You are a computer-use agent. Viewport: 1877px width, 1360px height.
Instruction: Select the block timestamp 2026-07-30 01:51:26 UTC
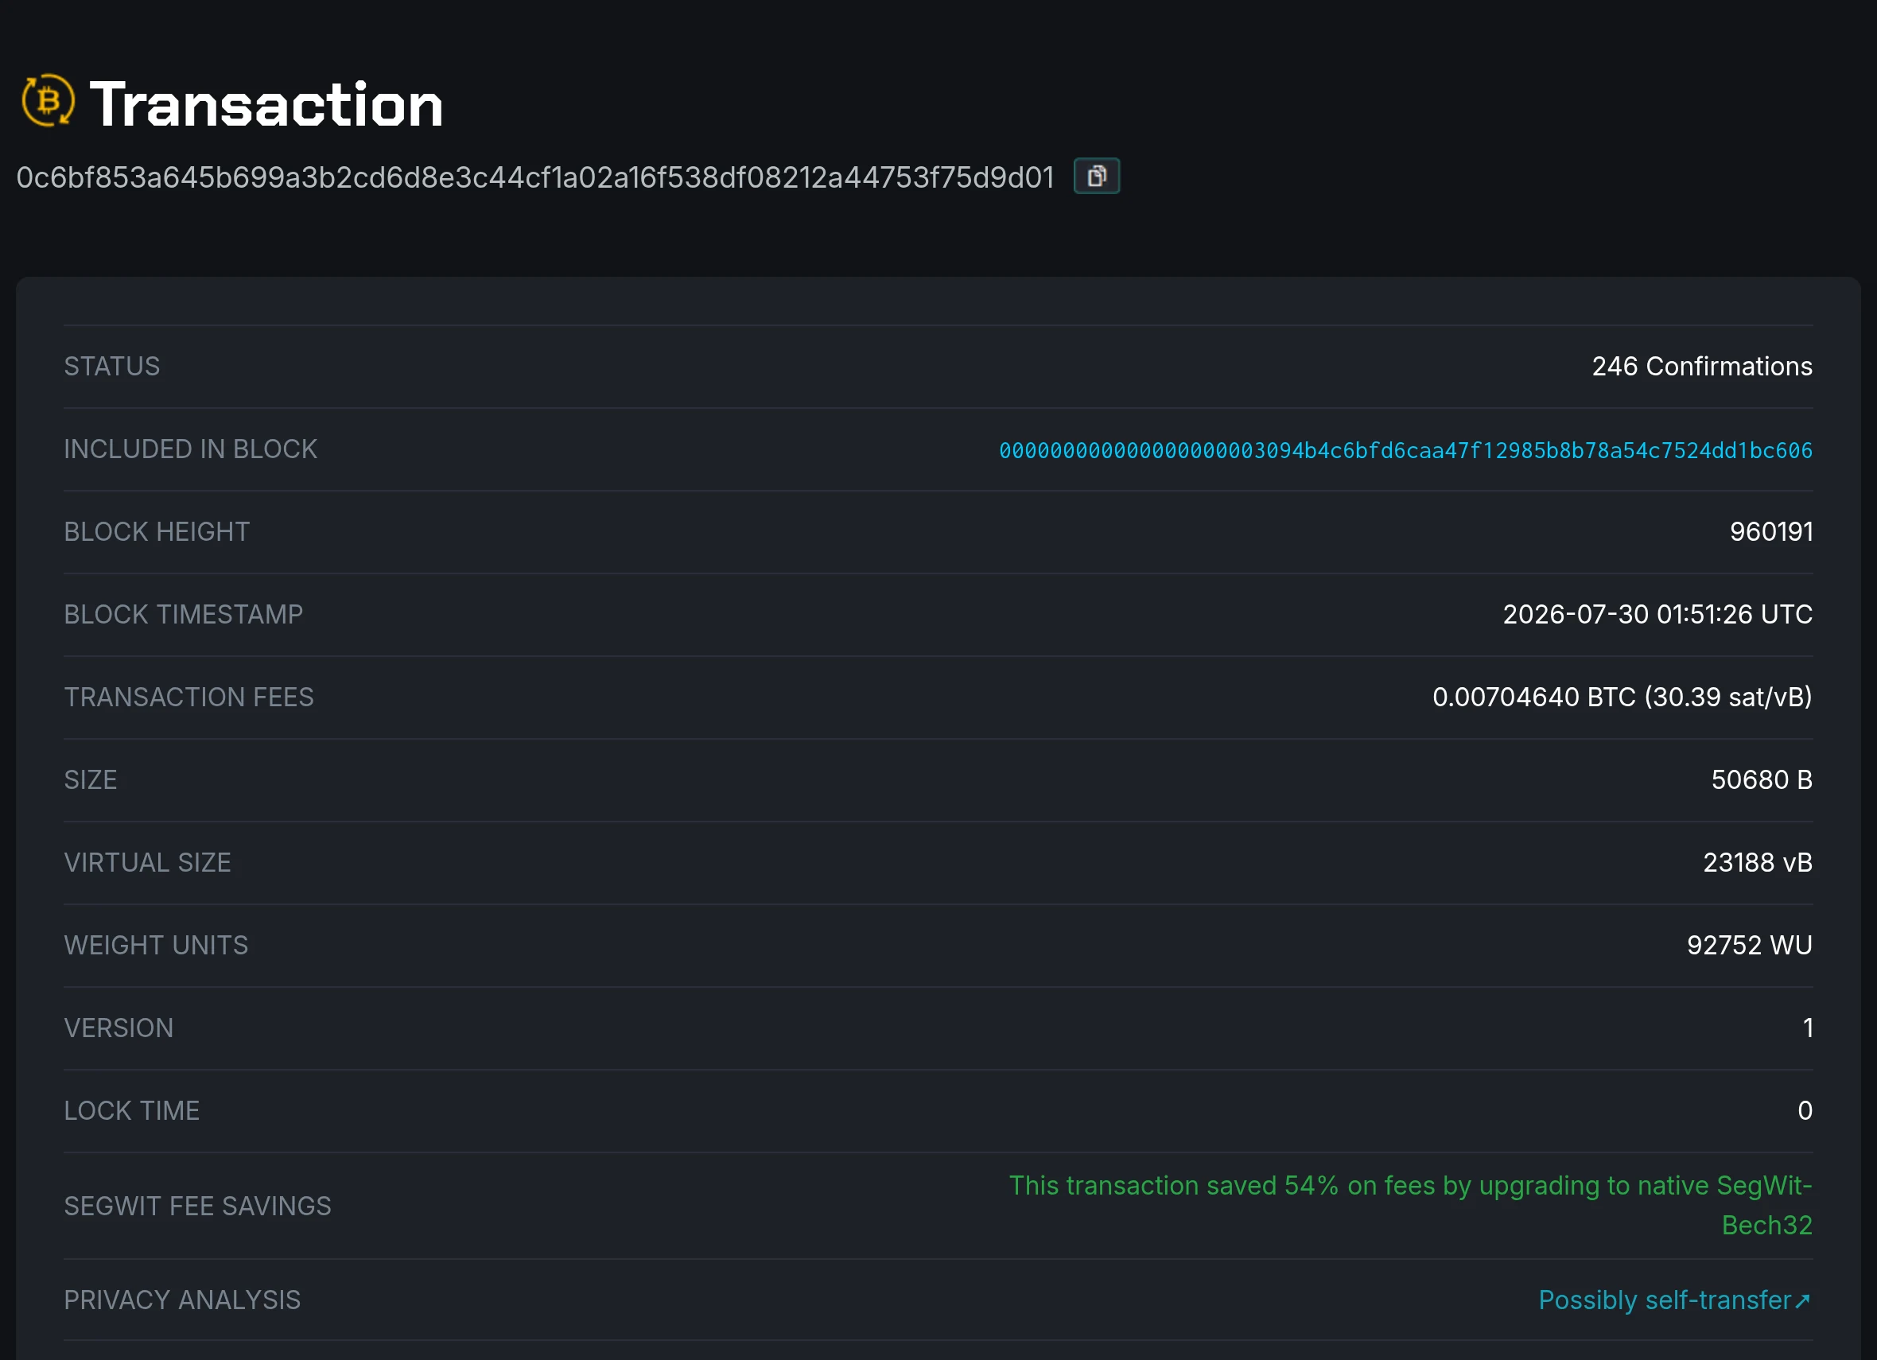[x=1657, y=614]
